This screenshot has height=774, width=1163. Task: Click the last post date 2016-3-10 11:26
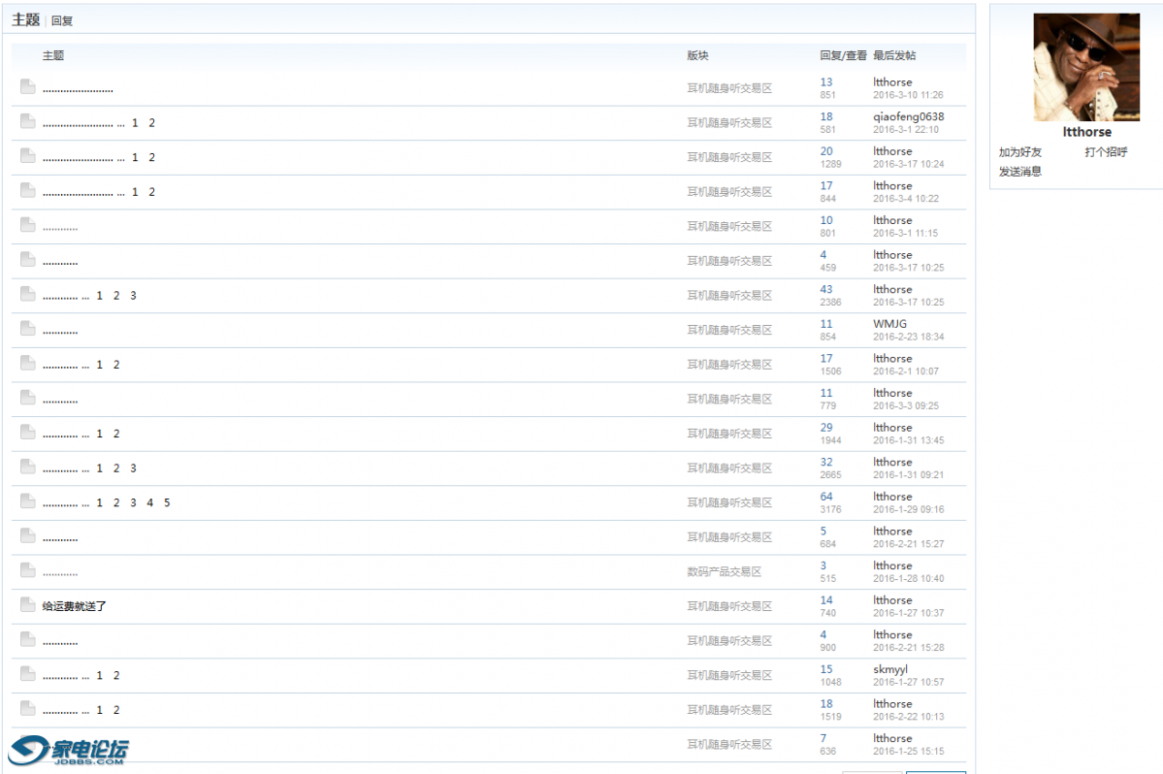(908, 95)
